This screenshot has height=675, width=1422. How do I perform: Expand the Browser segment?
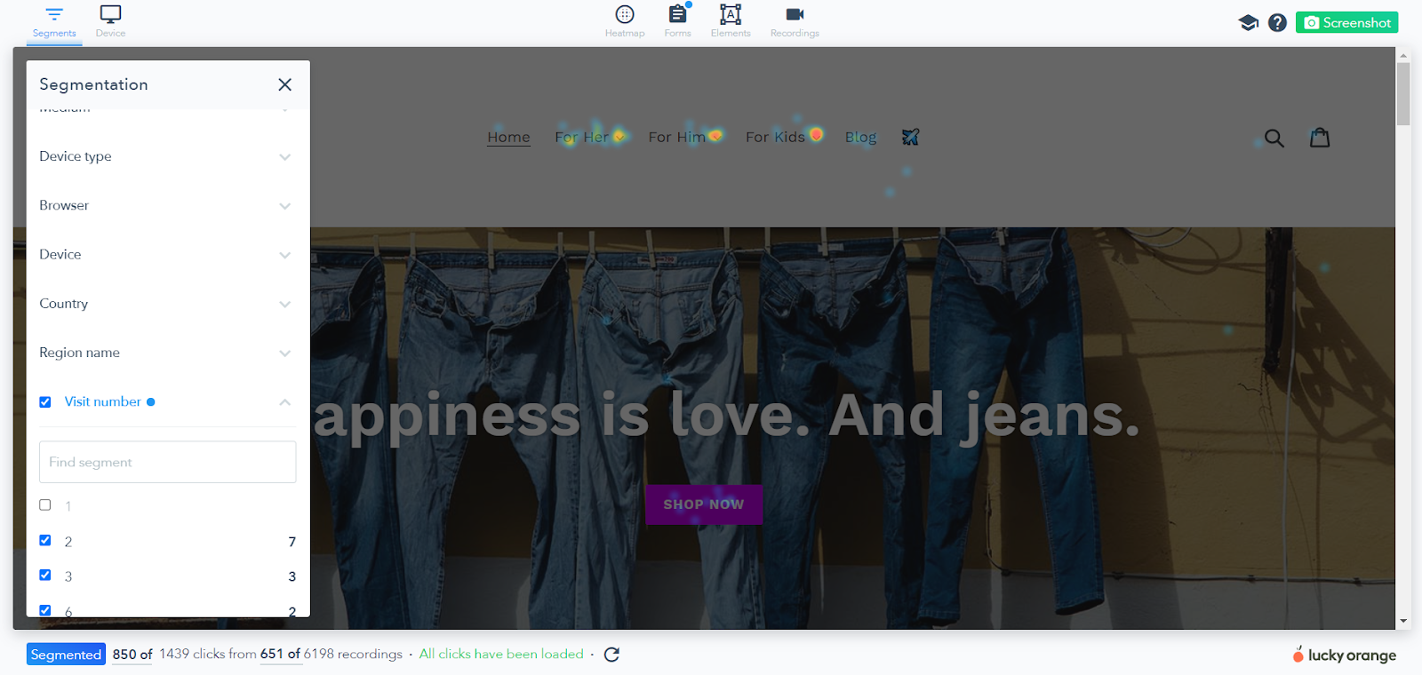(165, 205)
